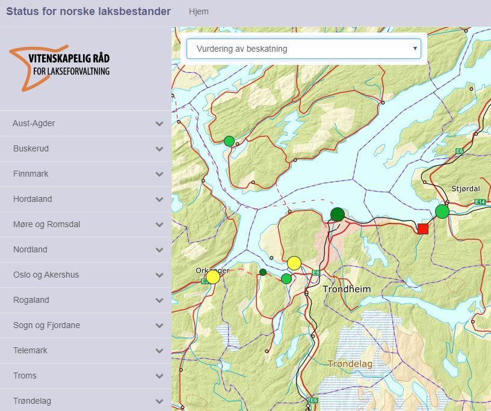Viewport: 491px width, 411px height.
Task: Click the Hjem menu item
Action: click(199, 11)
